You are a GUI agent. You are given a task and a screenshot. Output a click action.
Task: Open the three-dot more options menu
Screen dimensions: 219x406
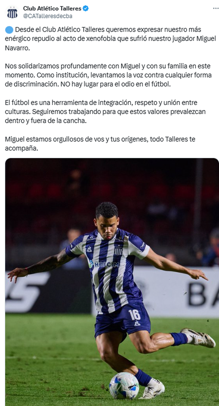coord(216,8)
